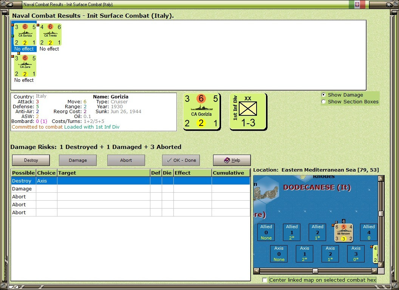399x290 pixels.
Task: Click the Choice column header
Action: (46, 173)
